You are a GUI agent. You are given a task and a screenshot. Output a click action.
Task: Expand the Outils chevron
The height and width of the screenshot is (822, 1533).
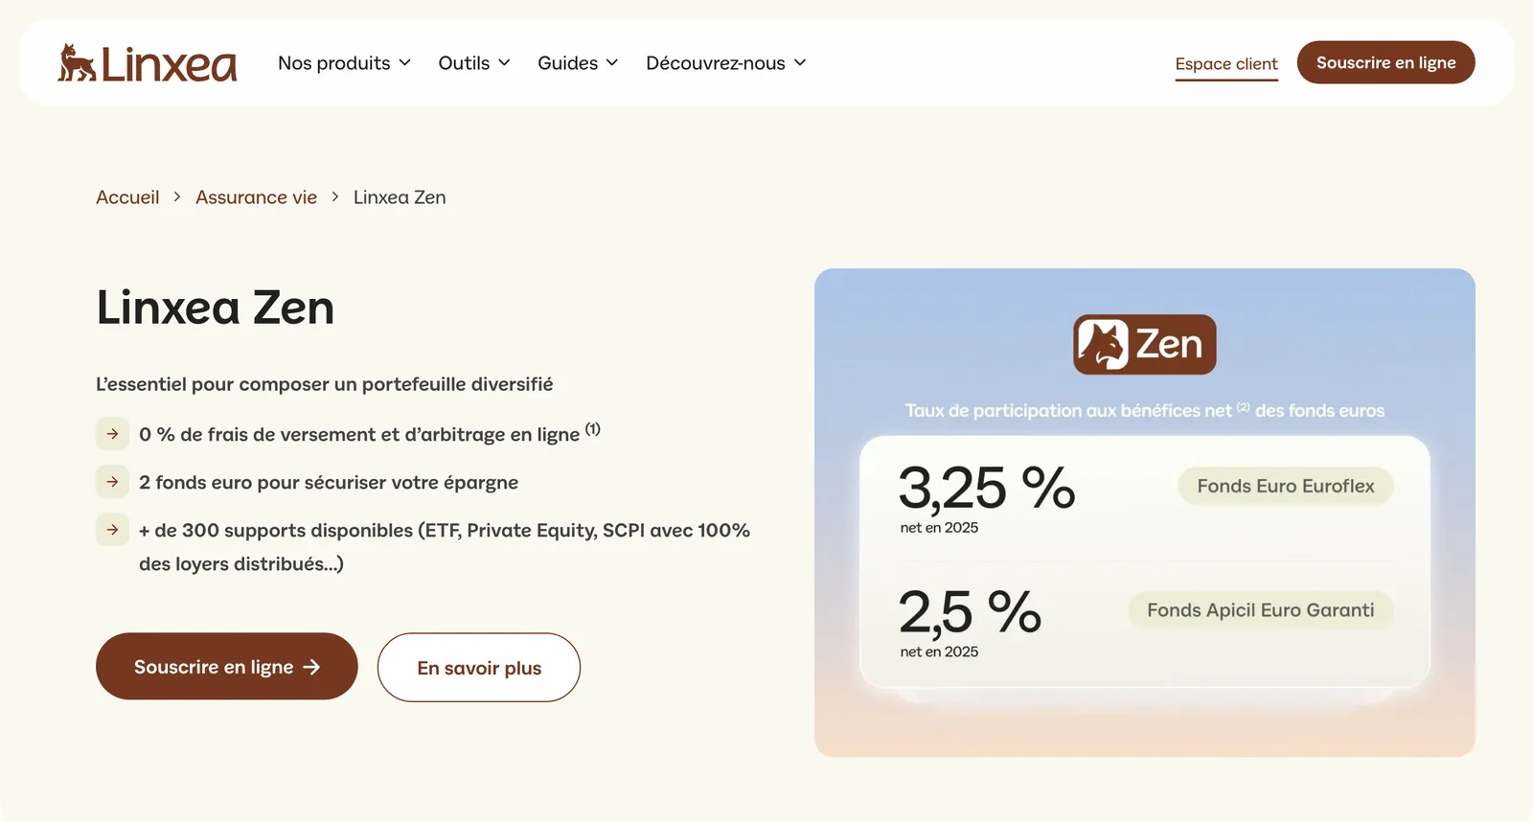coord(504,63)
